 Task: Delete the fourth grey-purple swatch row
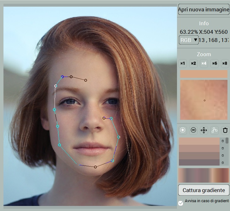[x=223, y=163]
